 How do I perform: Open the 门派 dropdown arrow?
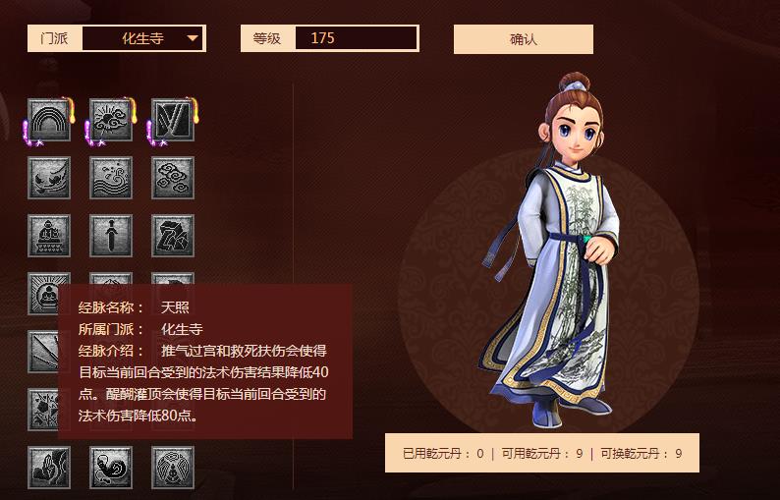[193, 38]
